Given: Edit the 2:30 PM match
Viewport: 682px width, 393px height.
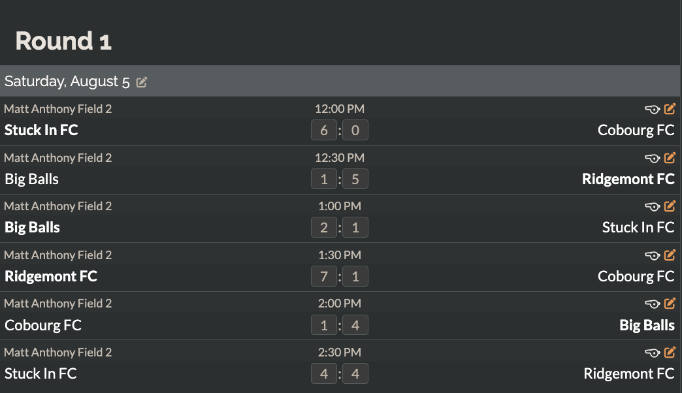Looking at the screenshot, I should point(670,352).
